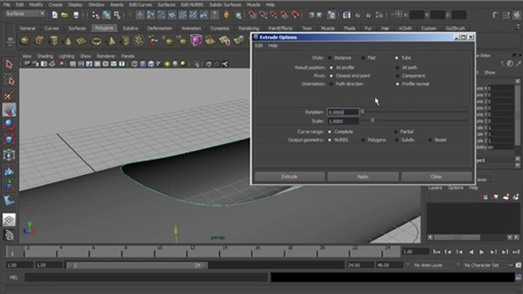Activate the Scale tool in toolbox
The image size is (523, 294).
coord(9,140)
